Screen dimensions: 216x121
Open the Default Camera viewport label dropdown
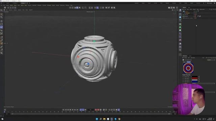coord(90,12)
